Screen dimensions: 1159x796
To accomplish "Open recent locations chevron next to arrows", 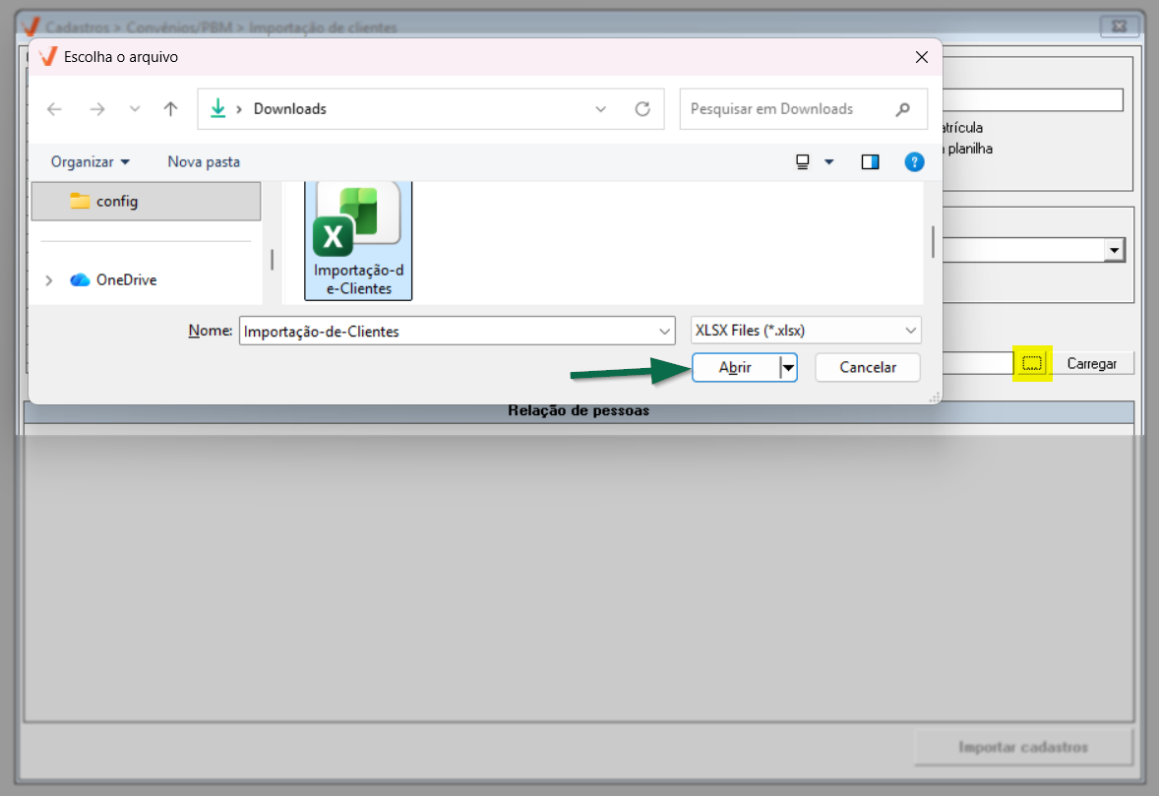I will [135, 109].
